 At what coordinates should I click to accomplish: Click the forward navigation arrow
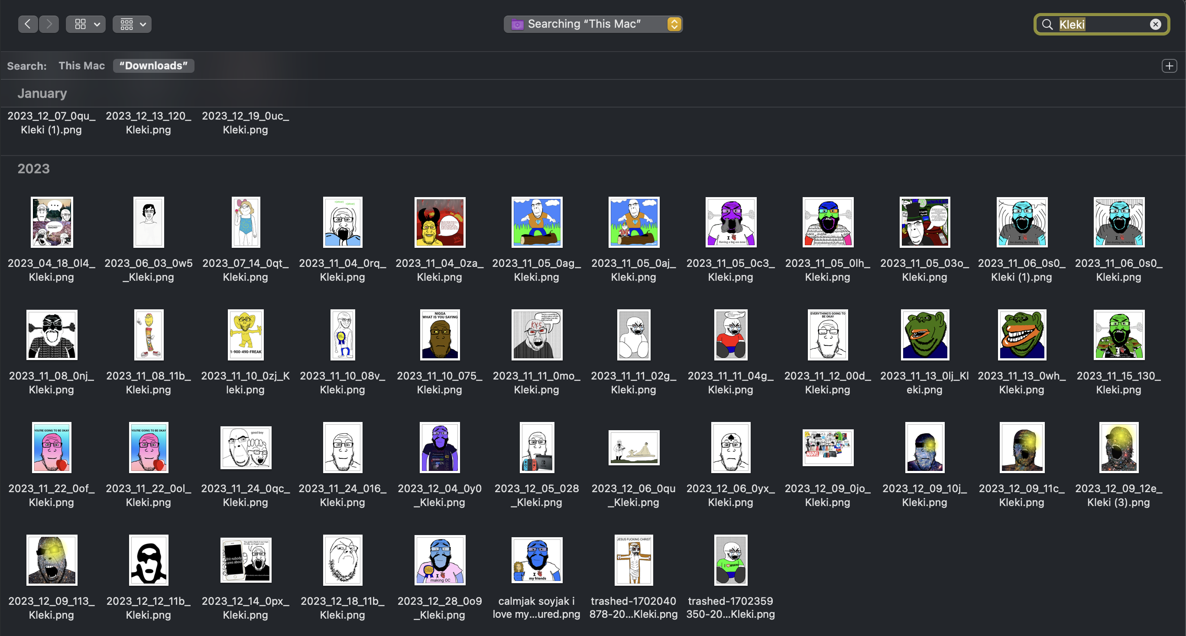(x=49, y=24)
